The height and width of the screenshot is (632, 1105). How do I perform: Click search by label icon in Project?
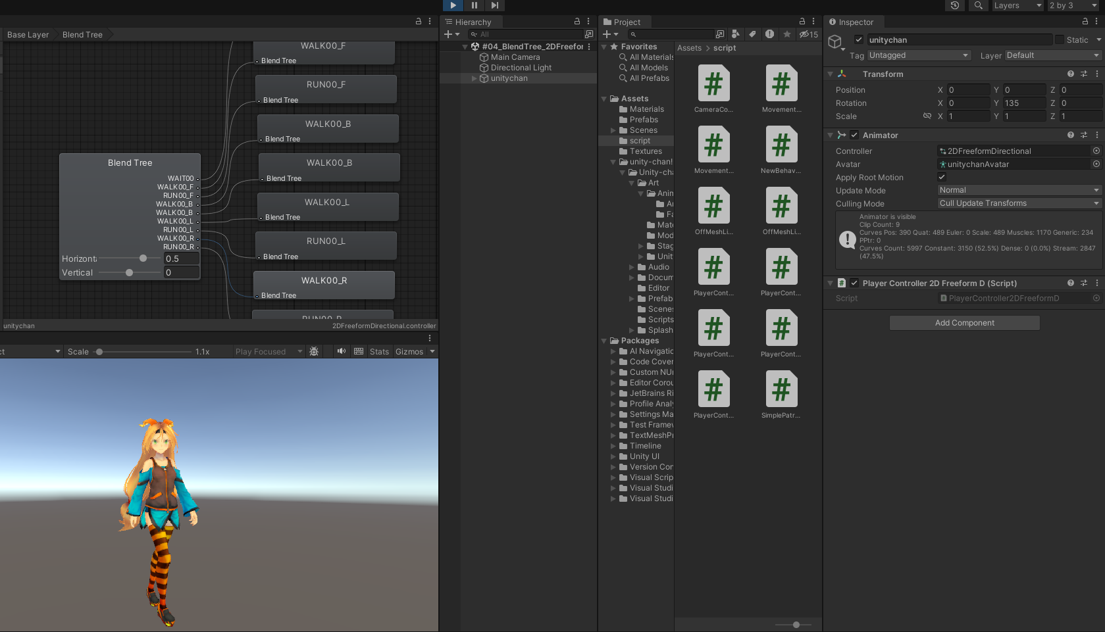(x=752, y=34)
